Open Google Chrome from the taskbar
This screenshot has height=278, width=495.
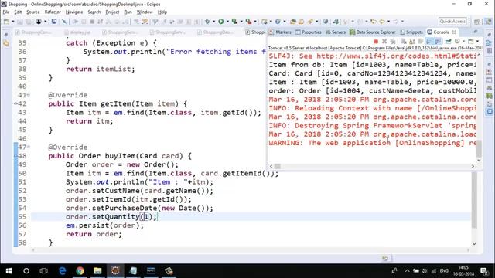point(80,271)
